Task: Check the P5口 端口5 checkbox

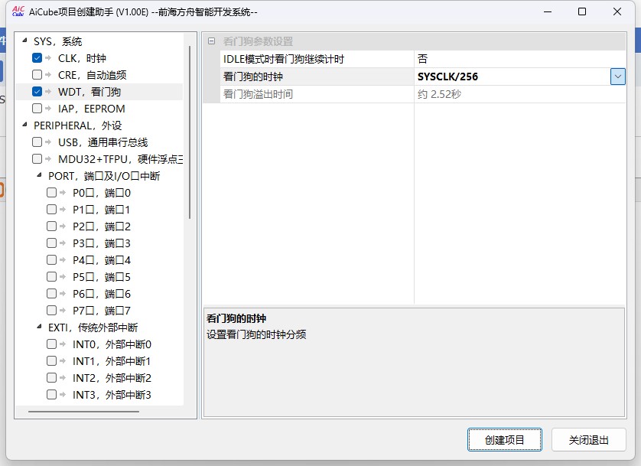Action: tap(51, 277)
